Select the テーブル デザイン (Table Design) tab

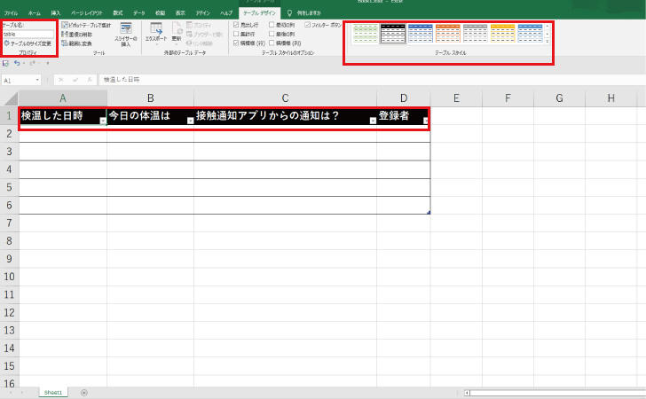tap(259, 13)
